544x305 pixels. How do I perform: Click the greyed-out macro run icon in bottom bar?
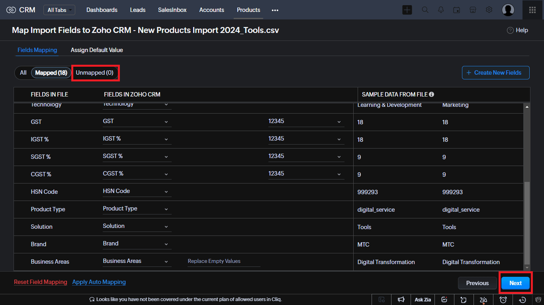(382, 300)
